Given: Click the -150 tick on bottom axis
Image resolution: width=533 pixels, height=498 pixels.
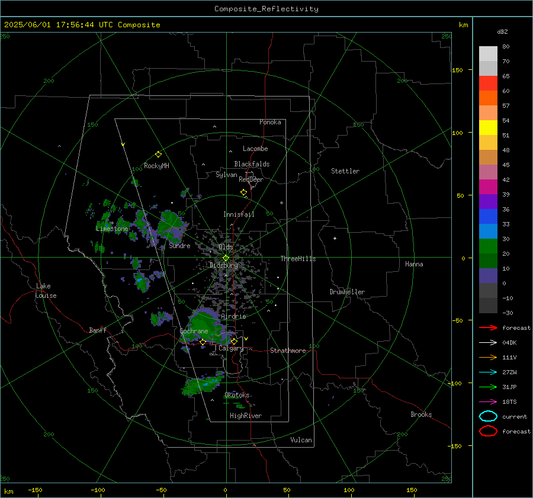Looking at the screenshot, I should click(x=35, y=490).
